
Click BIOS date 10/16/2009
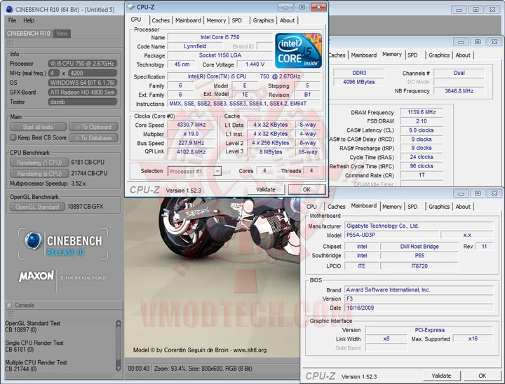pyautogui.click(x=419, y=308)
